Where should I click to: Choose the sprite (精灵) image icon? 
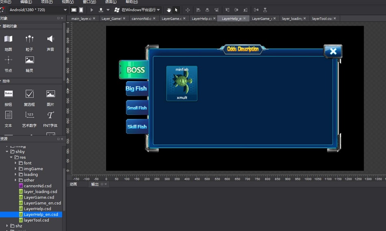point(29,60)
